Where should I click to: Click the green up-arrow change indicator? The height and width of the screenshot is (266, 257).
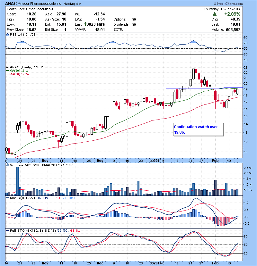pos(215,14)
